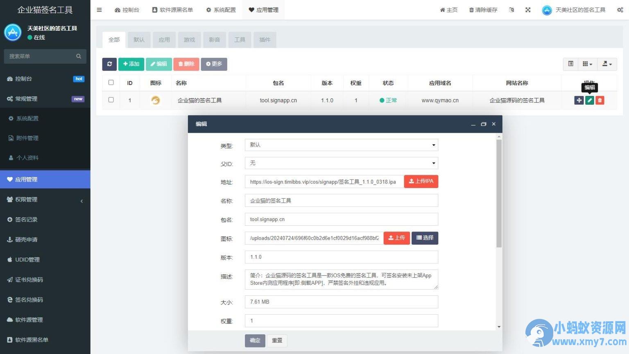Open 附件管理 in the sidebar

(x=45, y=138)
